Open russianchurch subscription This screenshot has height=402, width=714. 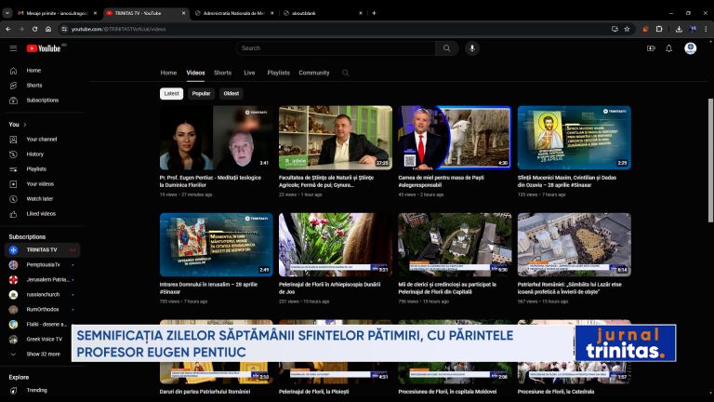click(43, 294)
